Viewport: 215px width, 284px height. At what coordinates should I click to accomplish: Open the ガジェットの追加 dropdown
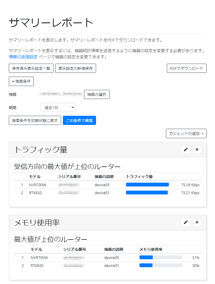coord(187,133)
